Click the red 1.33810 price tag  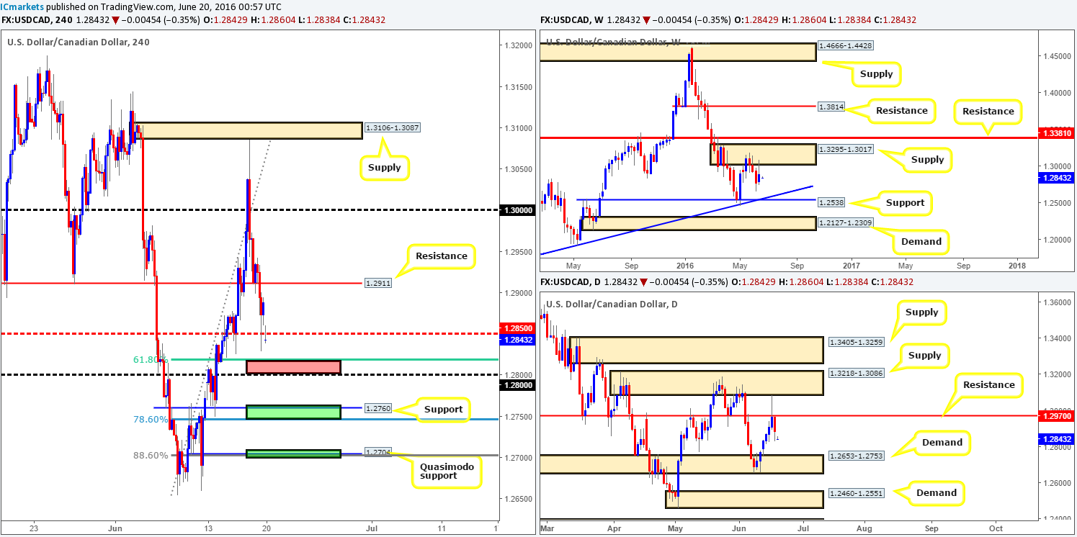point(1055,134)
